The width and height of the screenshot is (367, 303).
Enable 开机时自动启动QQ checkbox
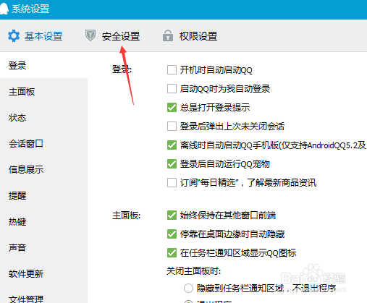tap(172, 70)
